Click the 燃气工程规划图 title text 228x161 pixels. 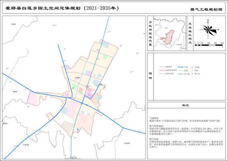(206, 9)
